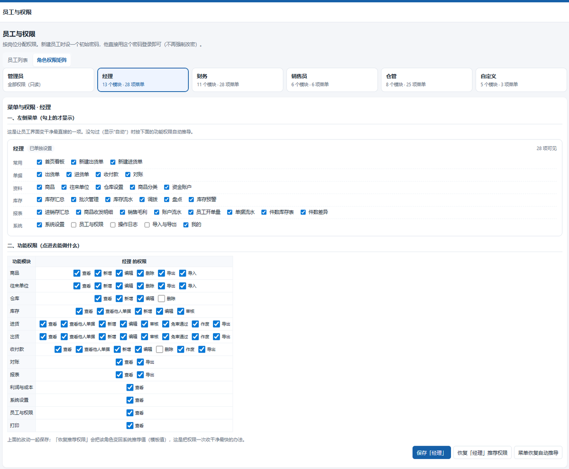
Task: Open the 仓管 role card
Action: point(426,80)
